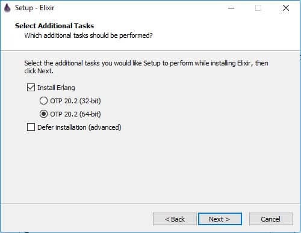Click the "OTP 20.2 (32-bit)" option label

pos(75,101)
